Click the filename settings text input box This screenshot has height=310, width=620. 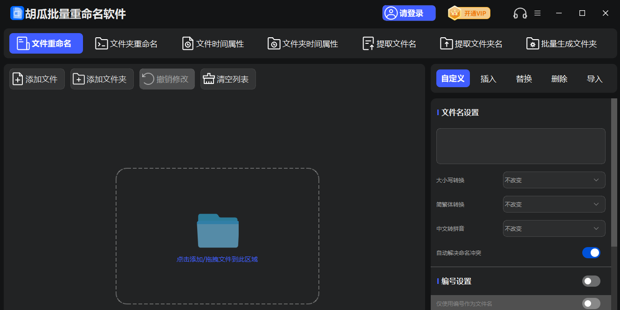521,146
